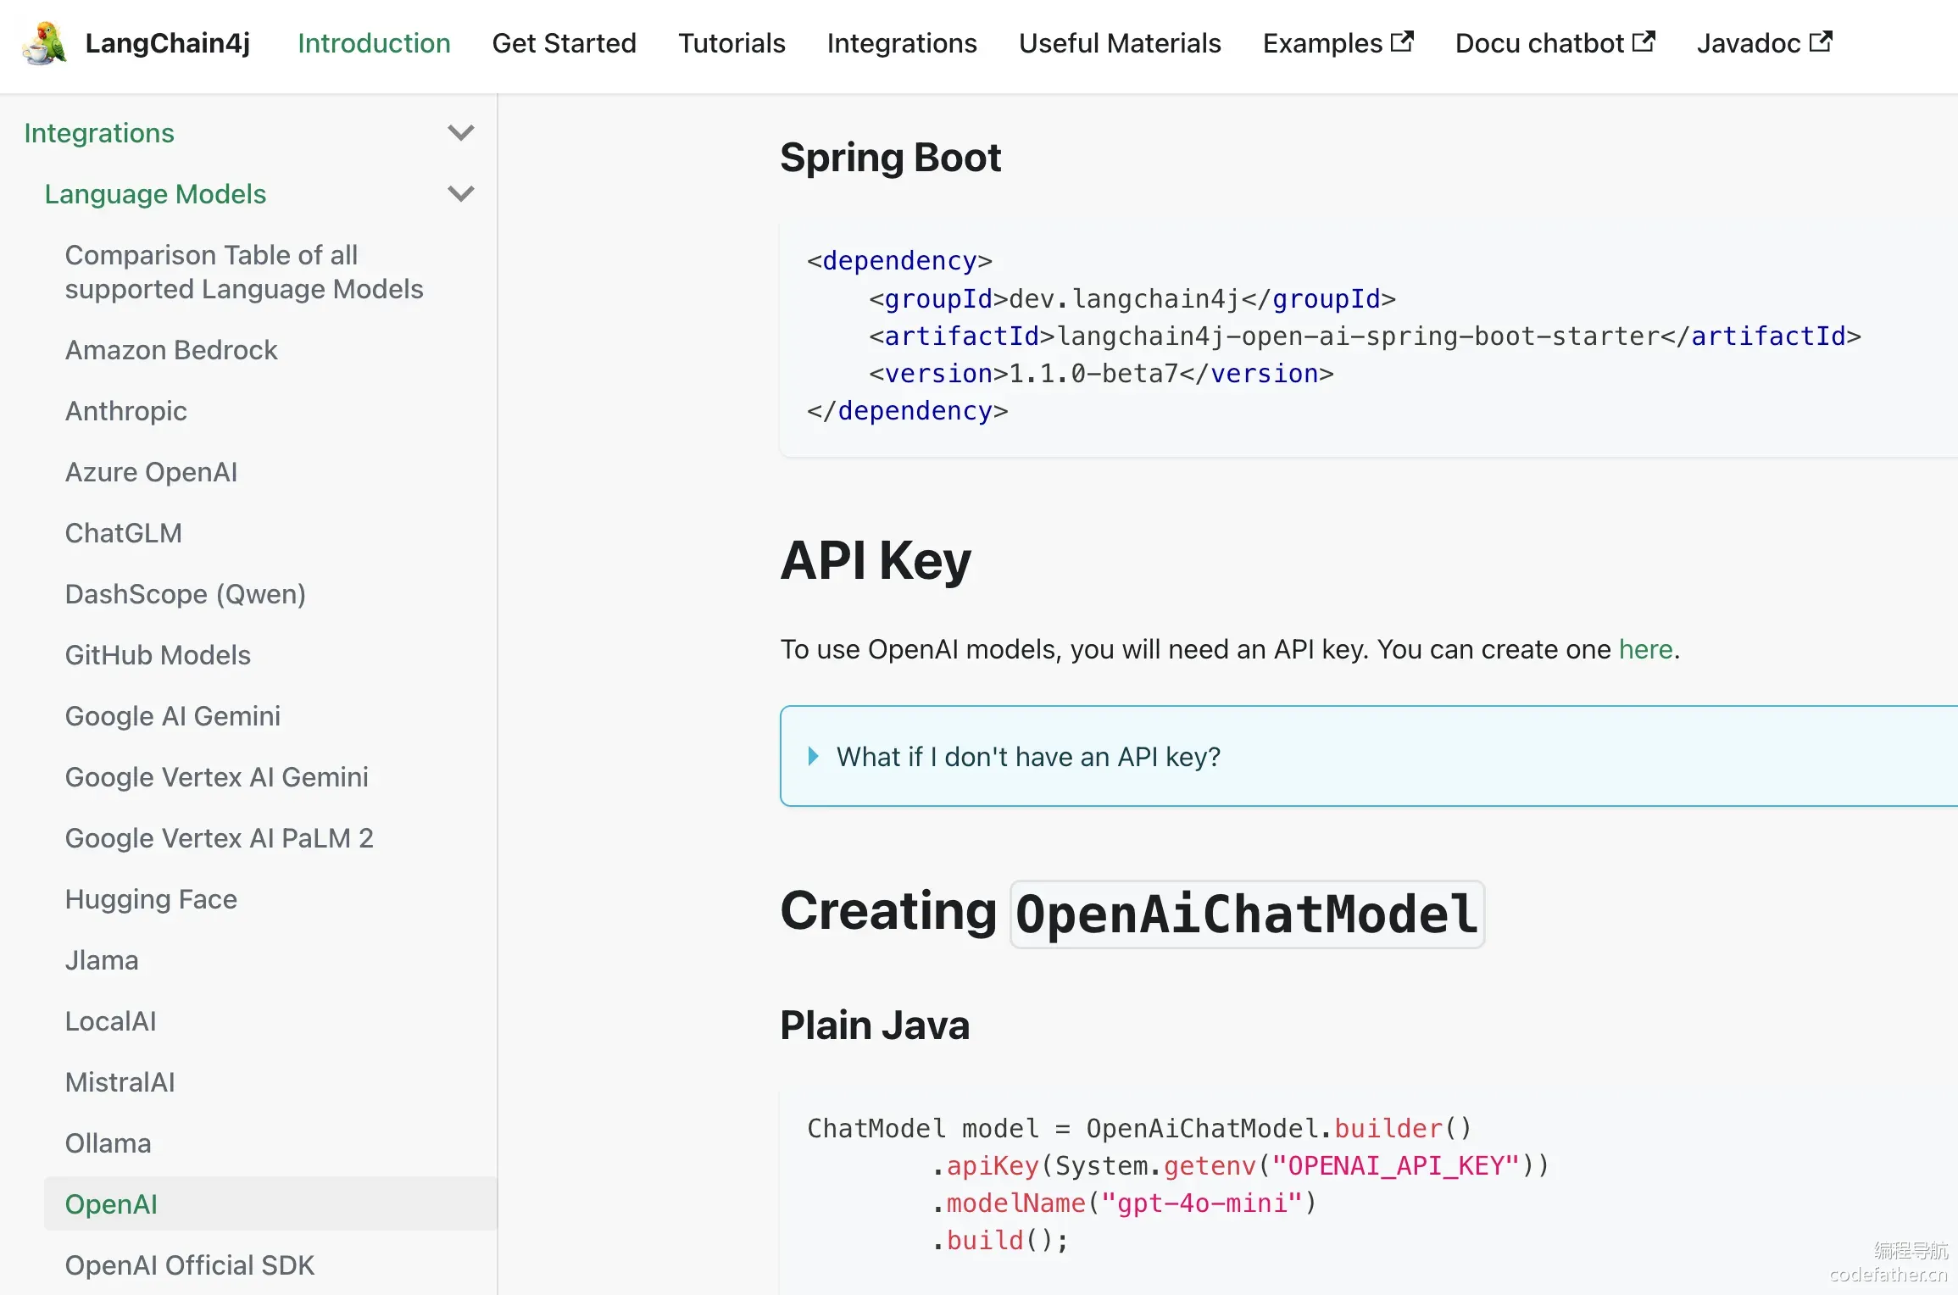The width and height of the screenshot is (1958, 1295).
Task: Click the active OpenAI sidebar entry
Action: (271, 1203)
